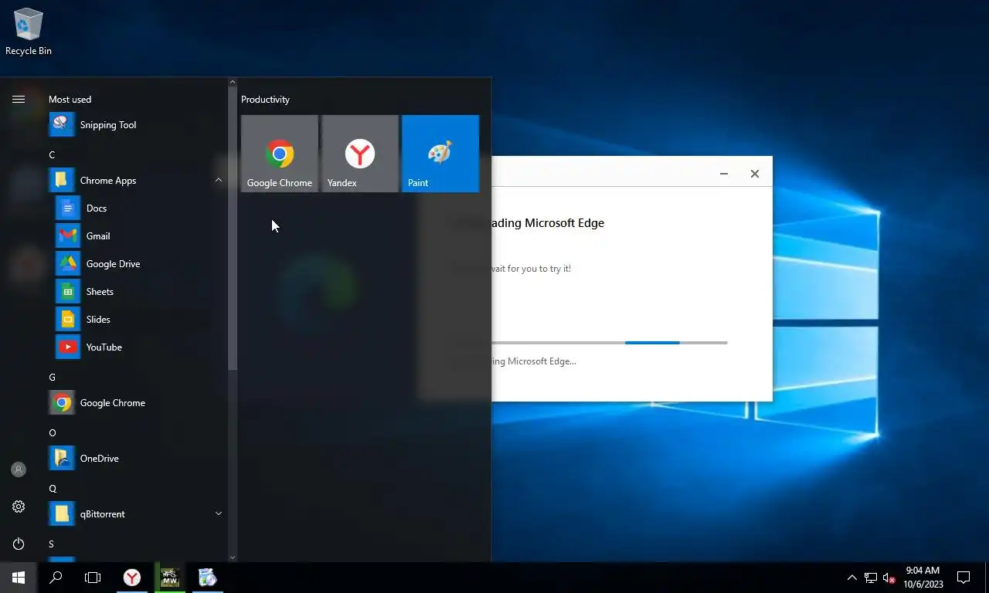Open Settings gear in Start menu
989x593 pixels.
pyautogui.click(x=19, y=507)
